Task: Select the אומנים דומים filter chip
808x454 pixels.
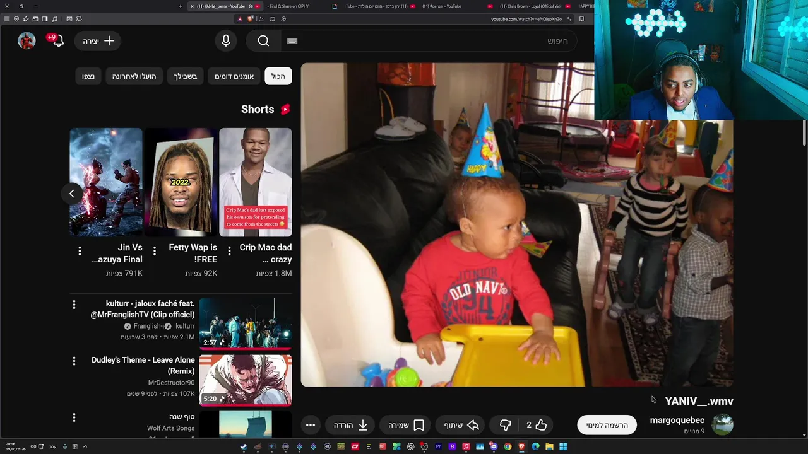Action: tap(234, 76)
